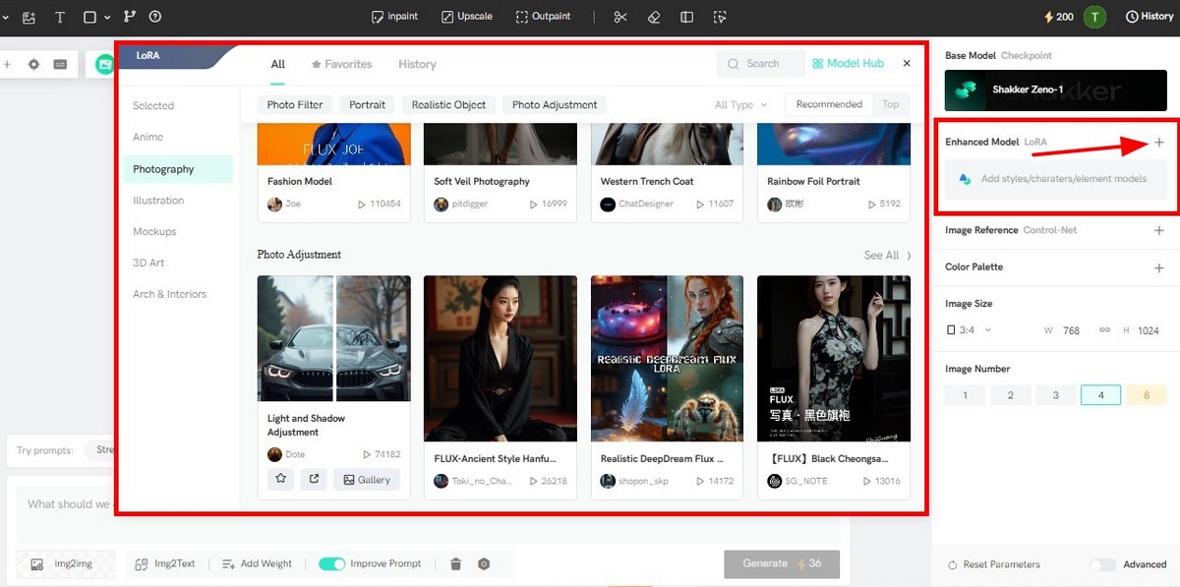Toggle the Improve Prompt switch

(332, 563)
